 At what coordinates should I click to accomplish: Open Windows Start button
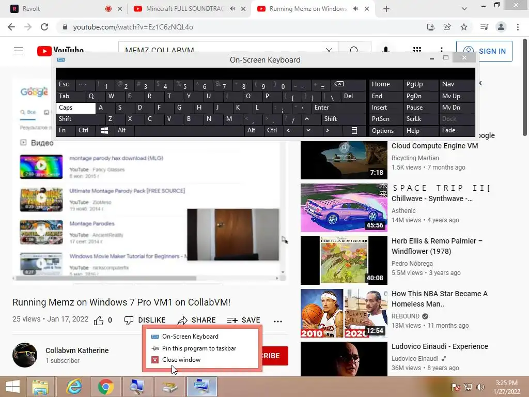pos(13,387)
